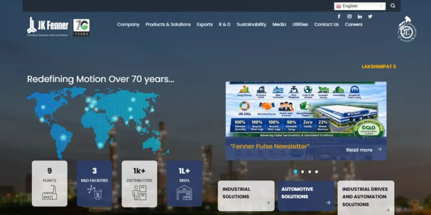Open the Facebook social icon
Screen dimensions: 431x215
339,16
